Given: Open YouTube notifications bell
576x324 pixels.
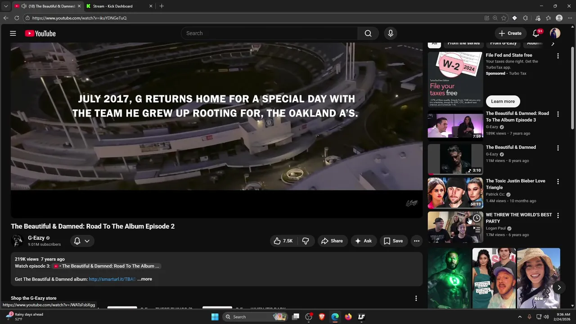Looking at the screenshot, I should tap(536, 33).
